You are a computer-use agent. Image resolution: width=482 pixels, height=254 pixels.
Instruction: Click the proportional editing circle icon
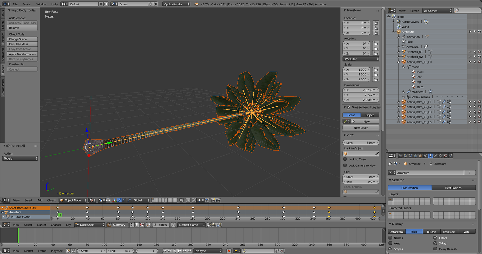188,200
